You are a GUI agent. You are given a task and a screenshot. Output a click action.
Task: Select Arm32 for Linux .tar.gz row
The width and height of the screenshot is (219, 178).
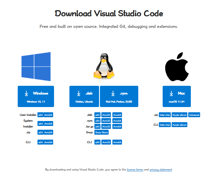(106, 127)
